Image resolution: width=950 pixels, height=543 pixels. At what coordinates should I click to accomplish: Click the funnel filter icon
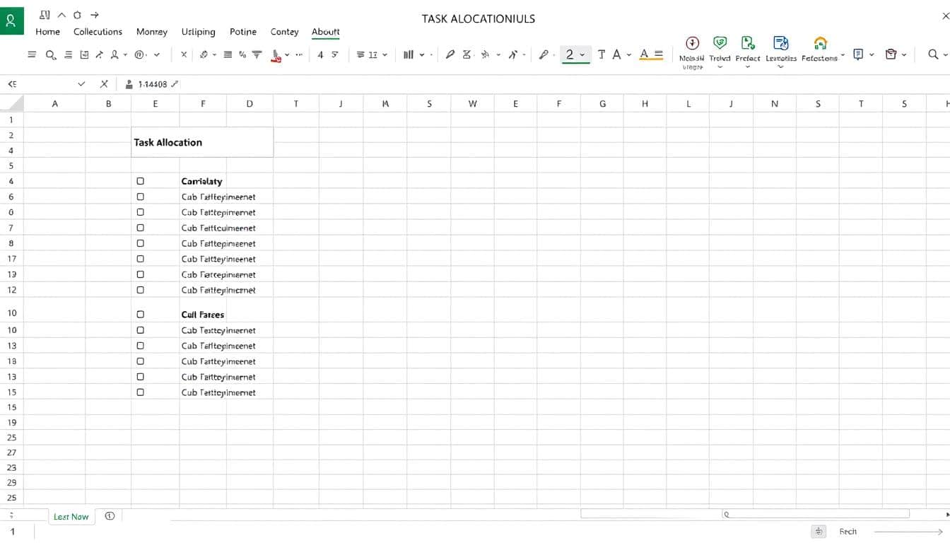tap(257, 54)
